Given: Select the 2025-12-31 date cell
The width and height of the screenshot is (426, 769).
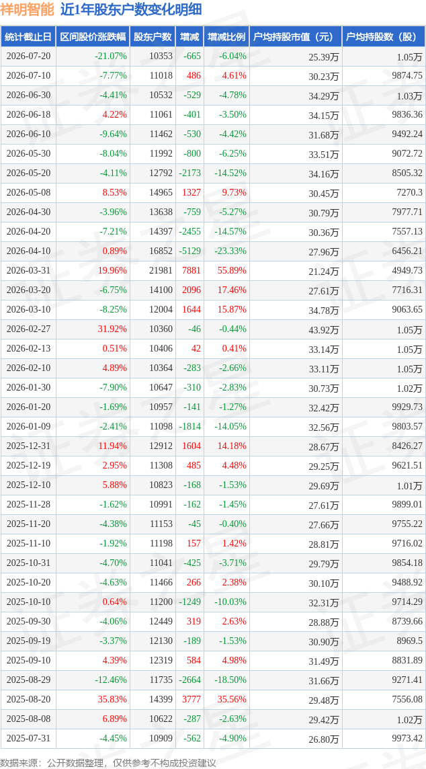Looking at the screenshot, I should point(28,446).
